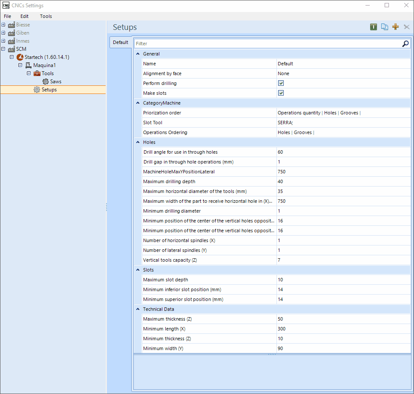Collapse the SCM tree node
Viewport: 414px width, 394px height.
pyautogui.click(x=3, y=49)
